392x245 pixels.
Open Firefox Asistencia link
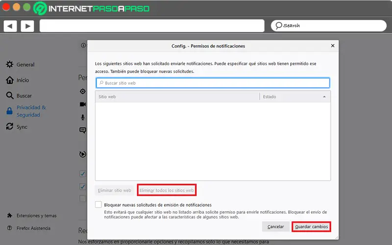(x=33, y=228)
